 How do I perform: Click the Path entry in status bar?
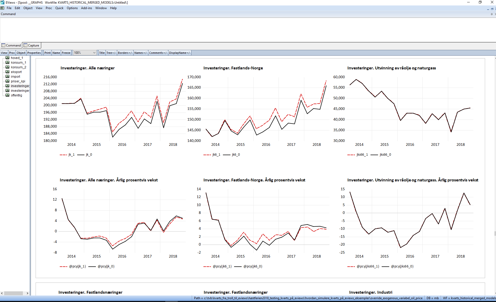pos(308,298)
